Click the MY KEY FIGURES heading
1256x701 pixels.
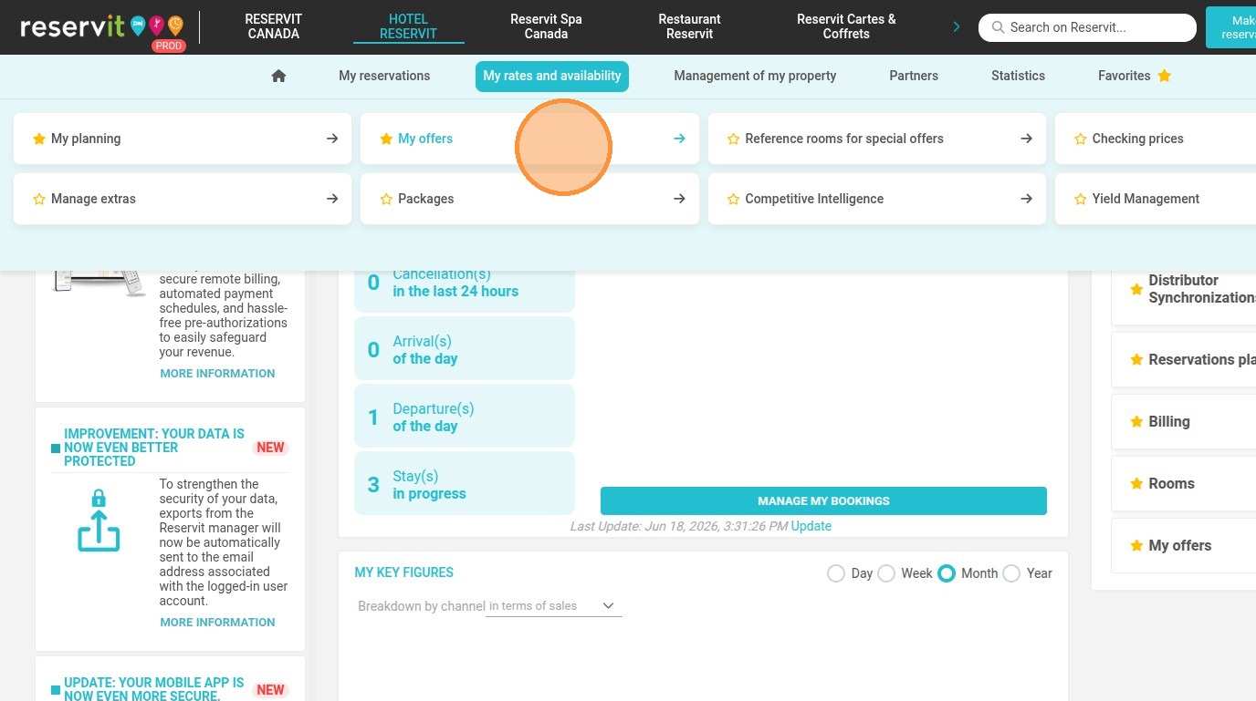pyautogui.click(x=404, y=572)
